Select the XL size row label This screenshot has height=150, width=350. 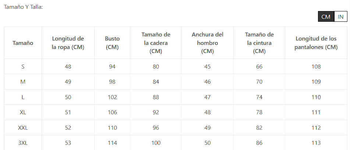[x=23, y=112]
